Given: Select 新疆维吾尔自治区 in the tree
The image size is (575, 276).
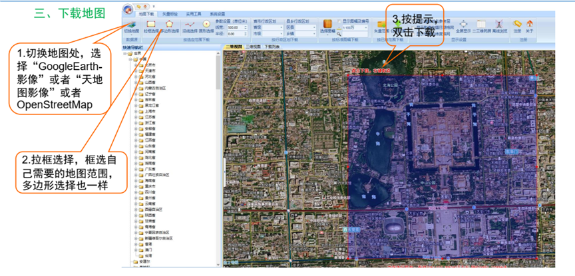Looking at the screenshot, I should (x=159, y=238).
